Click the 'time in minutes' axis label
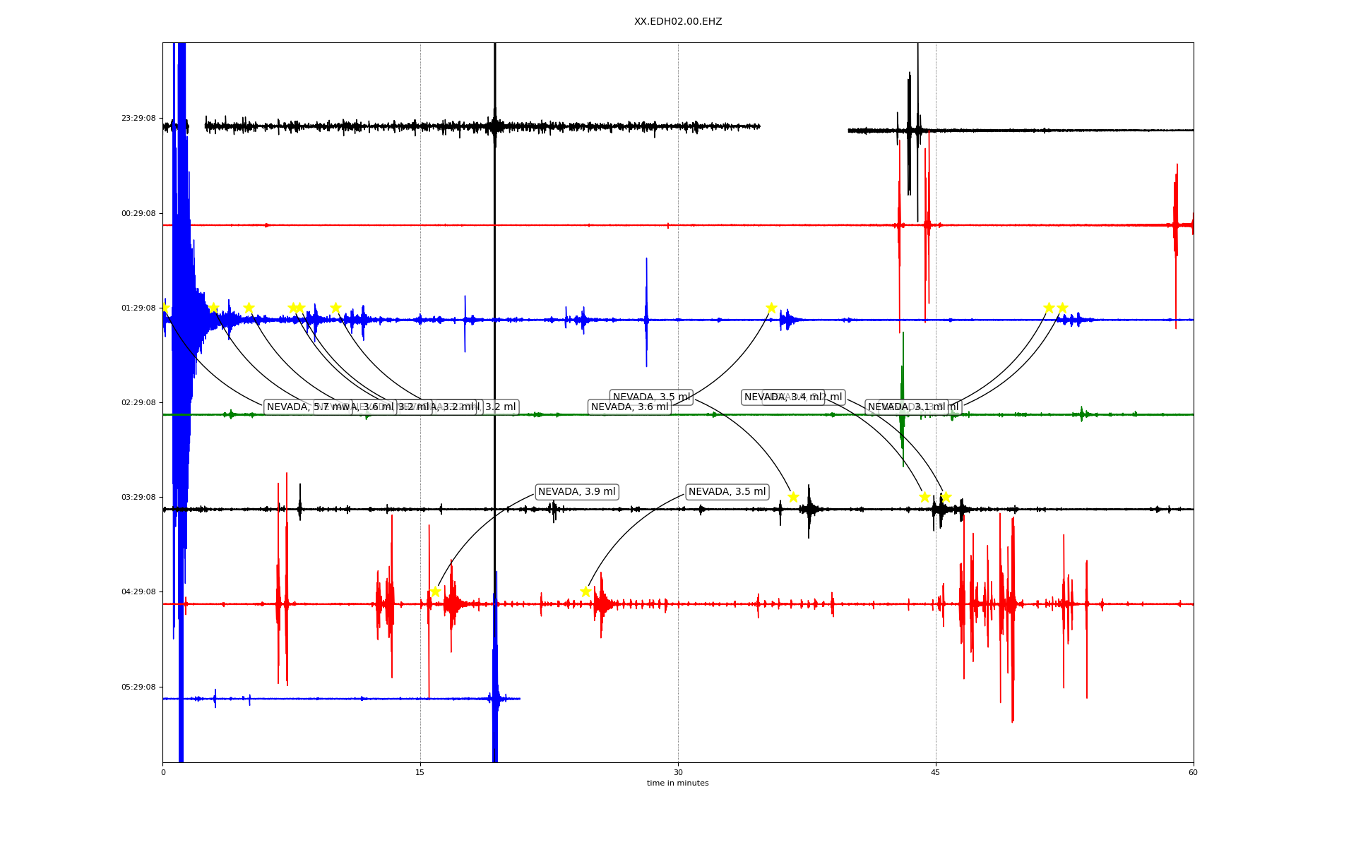 (x=678, y=783)
